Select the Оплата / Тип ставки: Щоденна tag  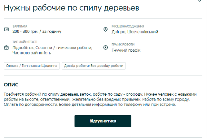32,66
